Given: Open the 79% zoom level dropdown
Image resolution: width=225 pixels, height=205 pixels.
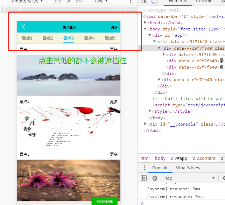Looking at the screenshot, I should [101, 1].
